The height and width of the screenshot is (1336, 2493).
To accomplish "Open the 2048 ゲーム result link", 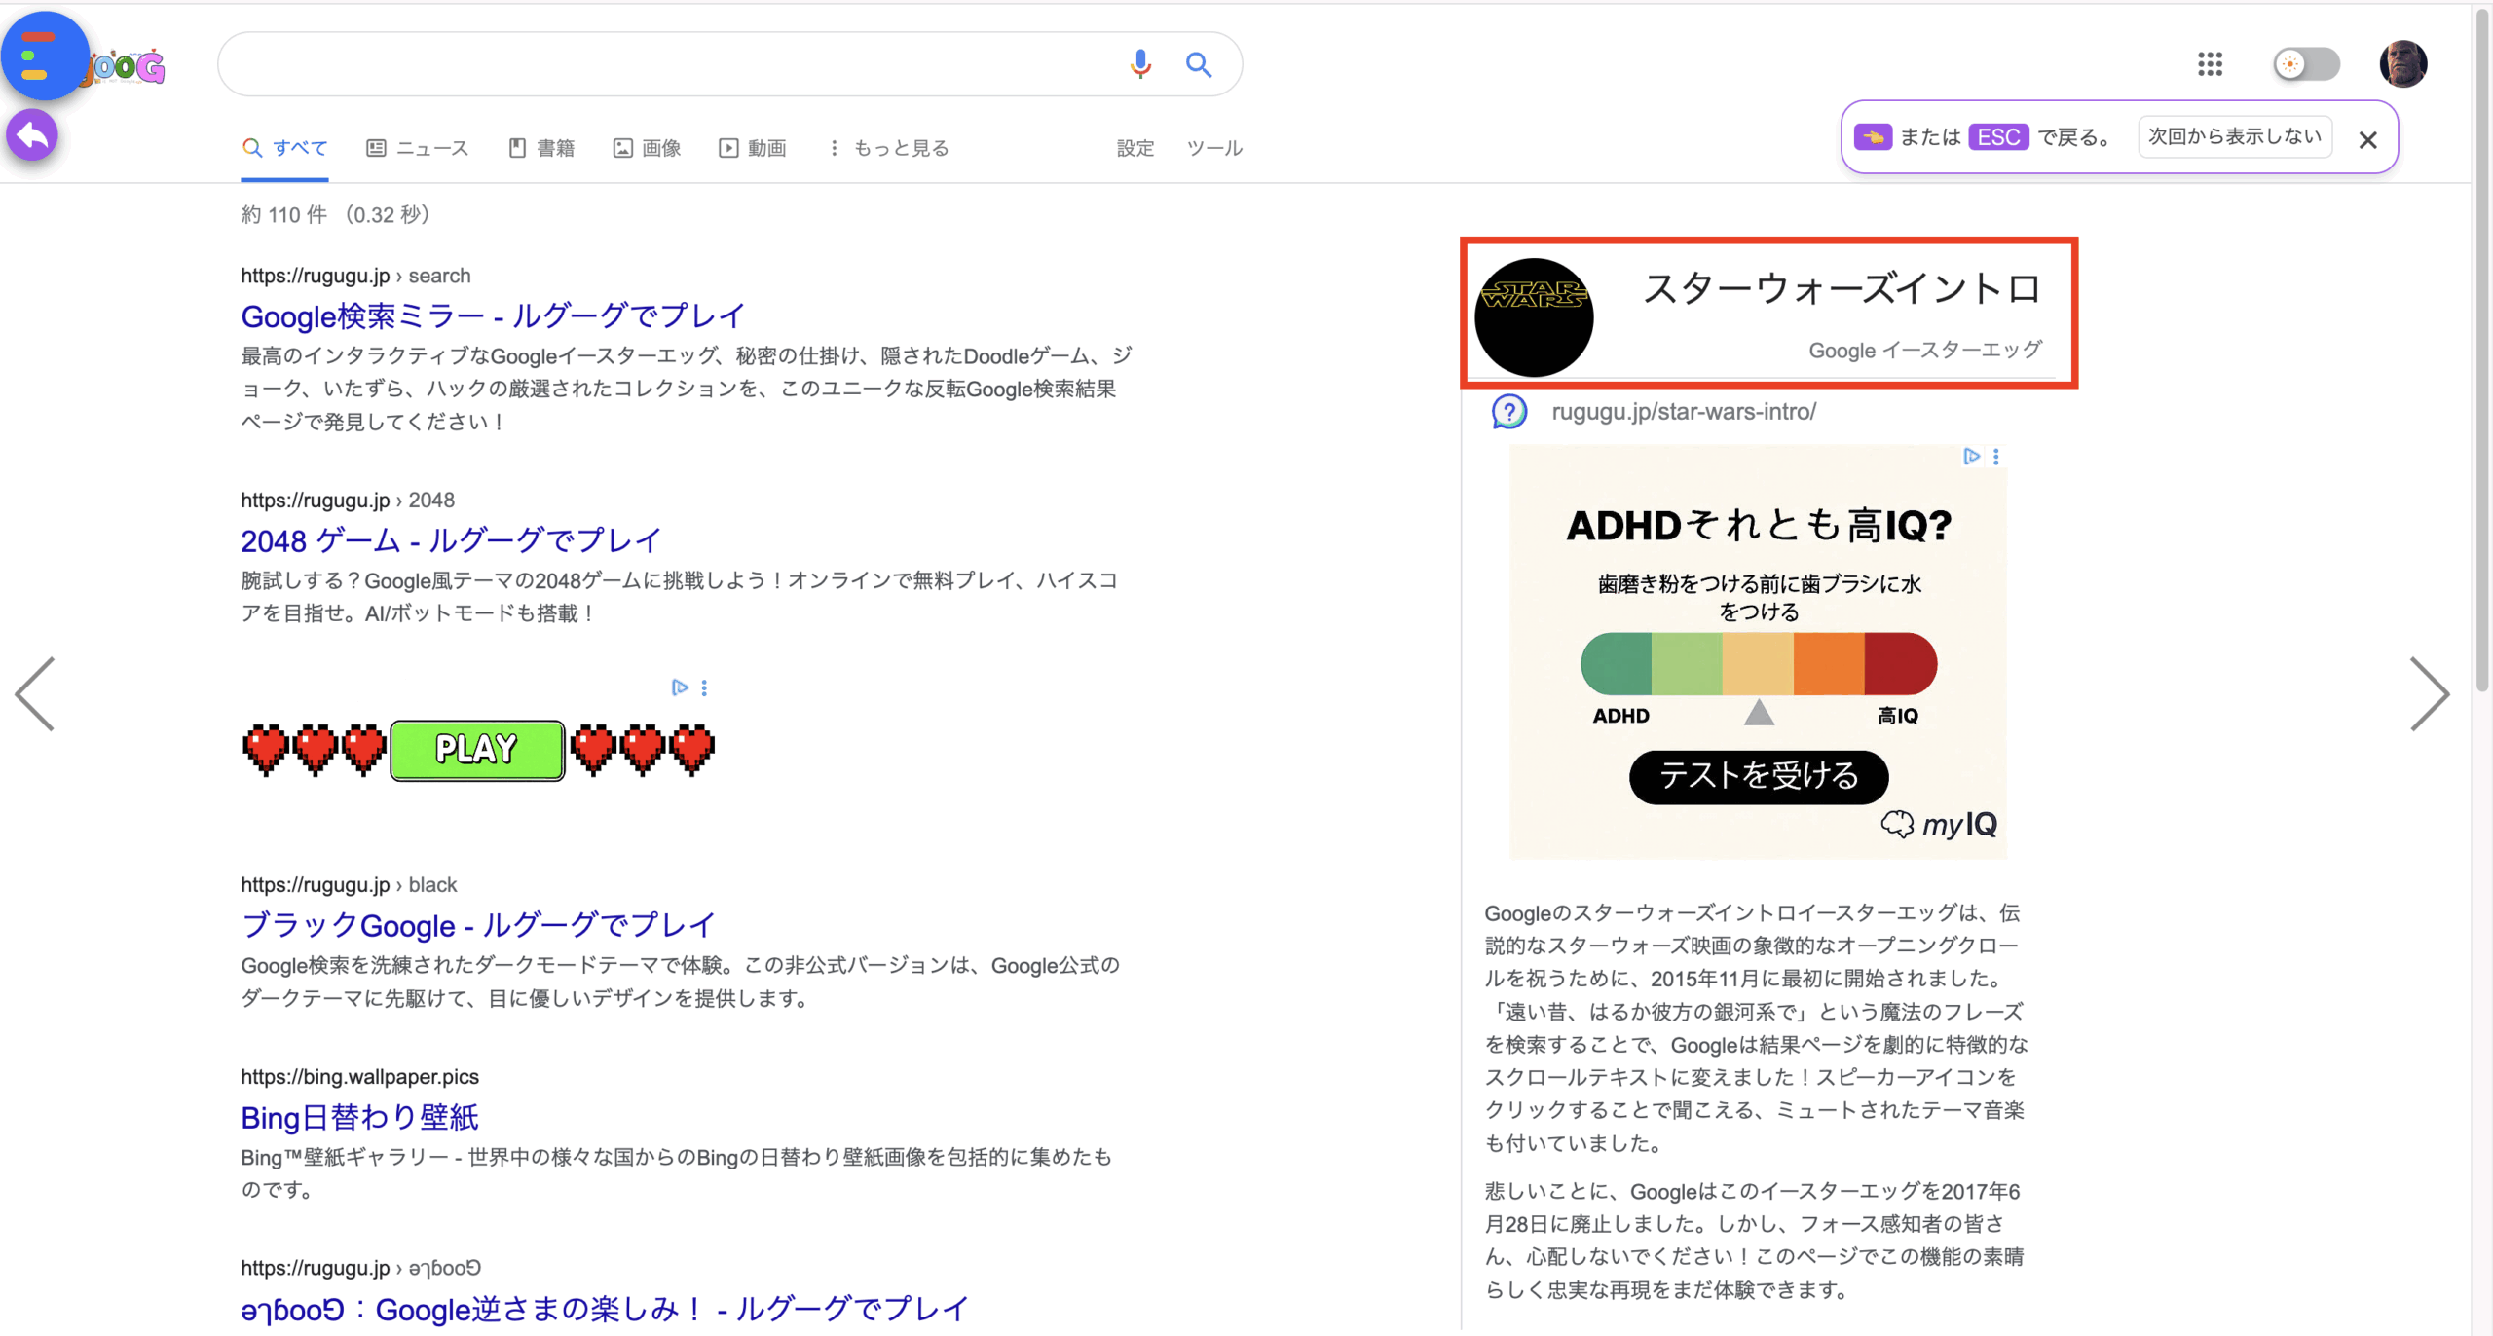I will (450, 540).
